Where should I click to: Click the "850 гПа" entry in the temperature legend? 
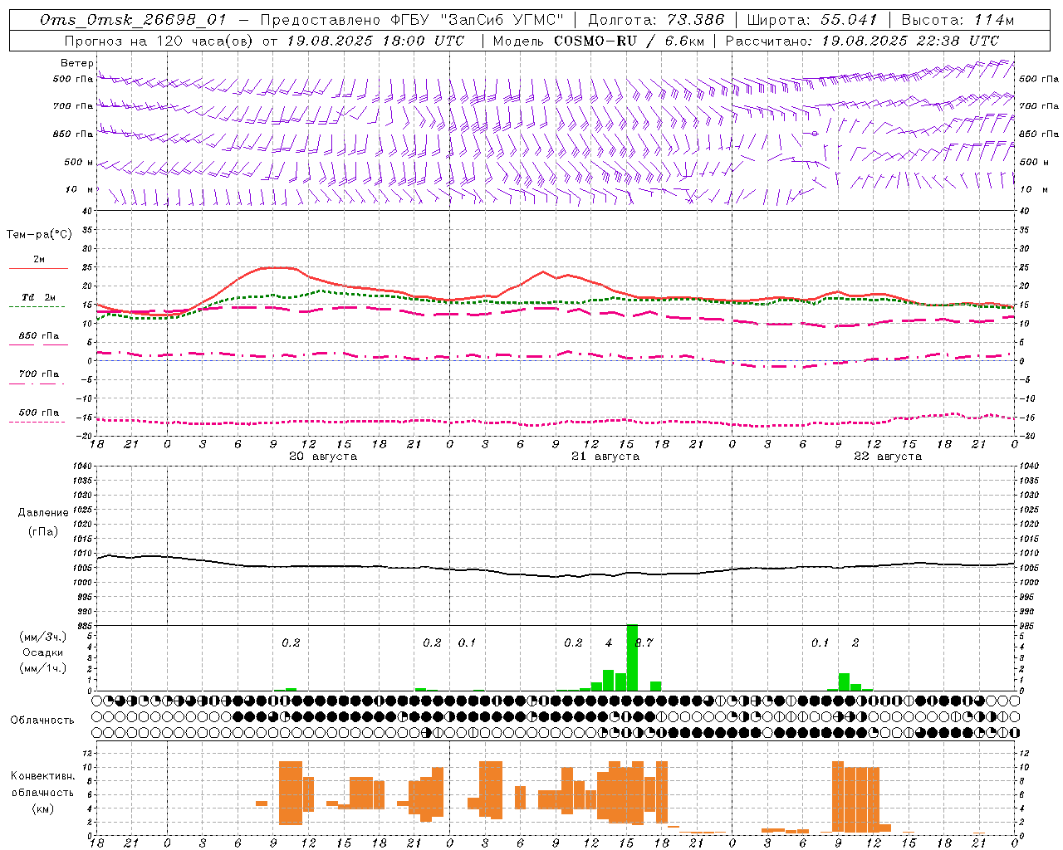click(39, 336)
